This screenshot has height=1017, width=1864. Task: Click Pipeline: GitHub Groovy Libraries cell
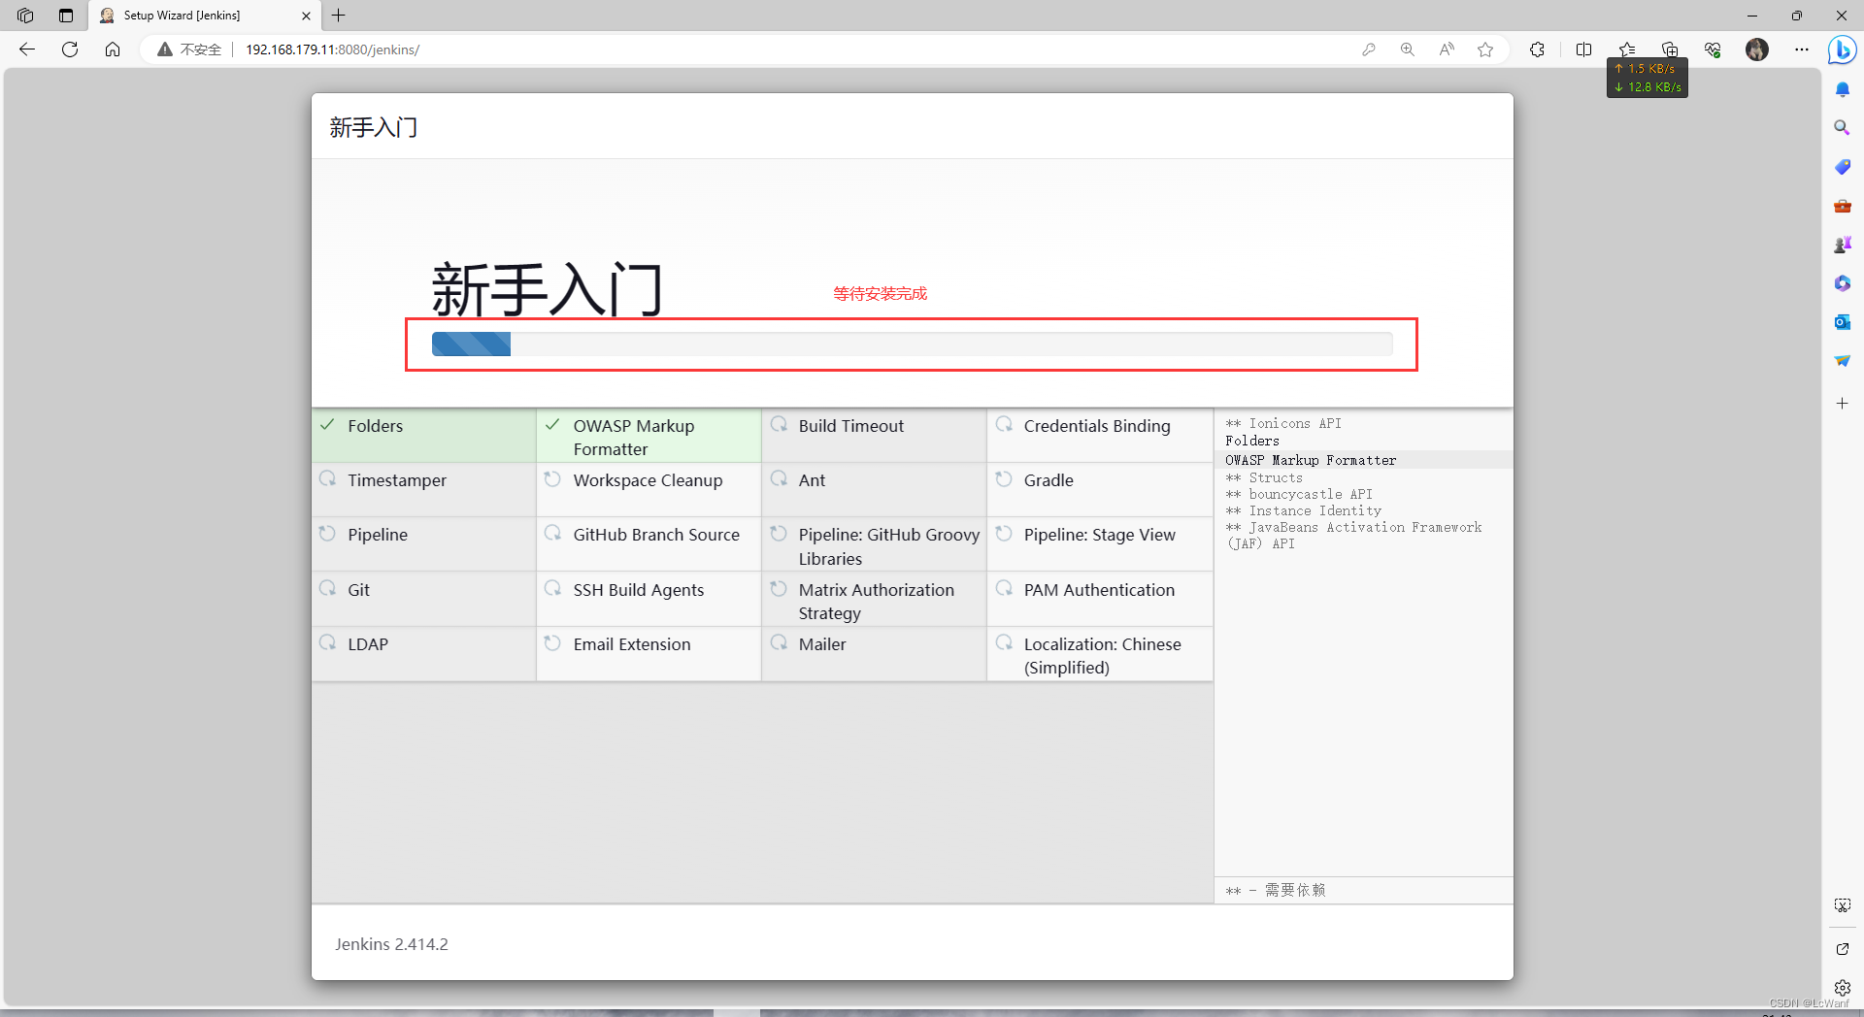coord(875,544)
